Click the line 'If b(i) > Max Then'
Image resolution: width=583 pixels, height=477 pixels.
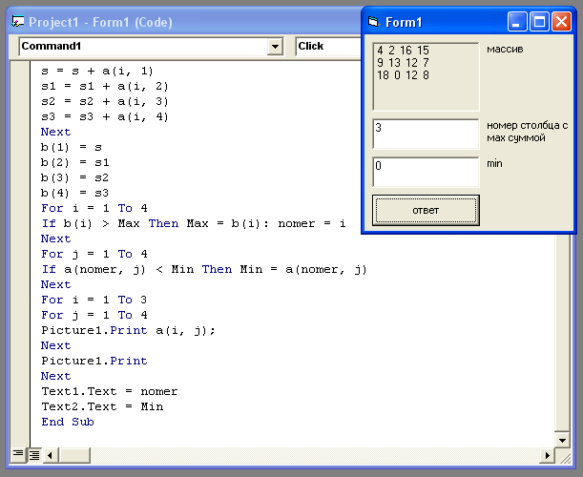pyautogui.click(x=194, y=223)
